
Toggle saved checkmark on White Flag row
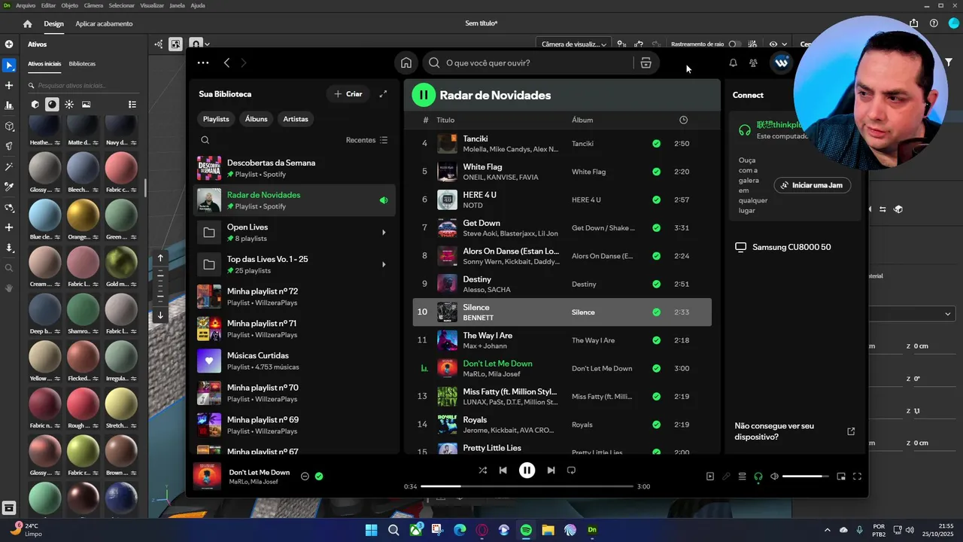point(656,172)
